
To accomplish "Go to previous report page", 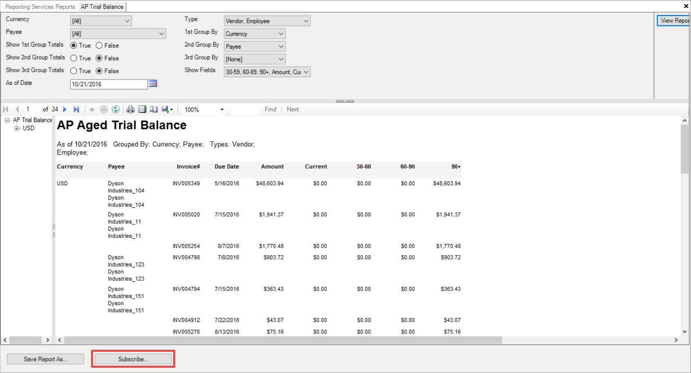I will point(17,109).
